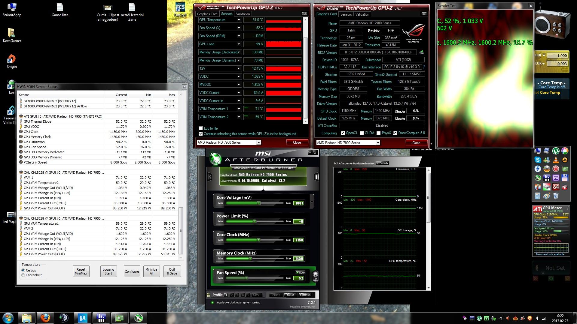Click Firefox icon in taskbar
Viewport: 577px width, 324px height.
coord(45,318)
